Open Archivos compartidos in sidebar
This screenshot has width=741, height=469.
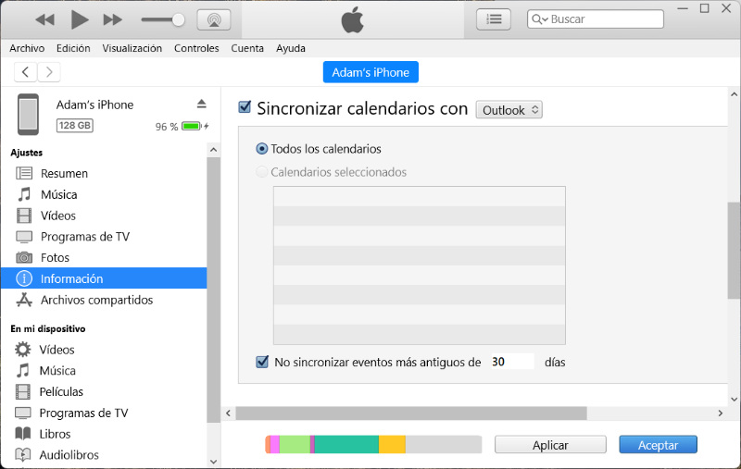[x=104, y=300]
